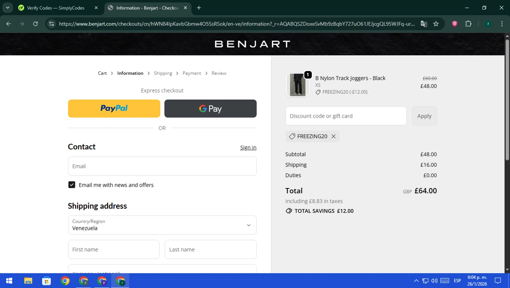Image resolution: width=510 pixels, height=288 pixels.
Task: Click the TOTAL SAVINGS £12.00 text
Action: tap(324, 211)
